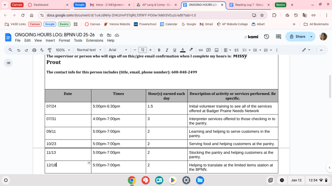This screenshot has width=332, height=186.
Task: Click the Share button
Action: pyautogui.click(x=297, y=37)
